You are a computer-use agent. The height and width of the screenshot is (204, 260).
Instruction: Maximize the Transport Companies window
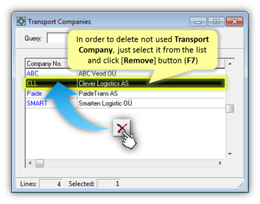pyautogui.click(x=216, y=22)
